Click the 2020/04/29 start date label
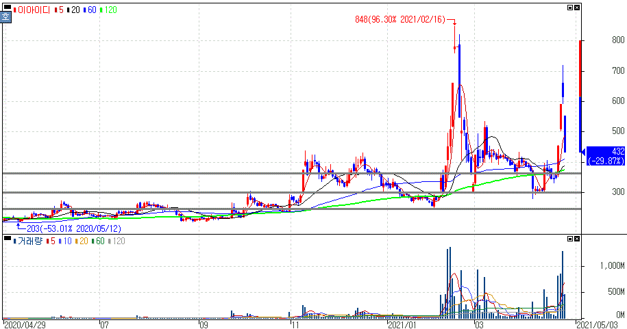 tap(25, 325)
